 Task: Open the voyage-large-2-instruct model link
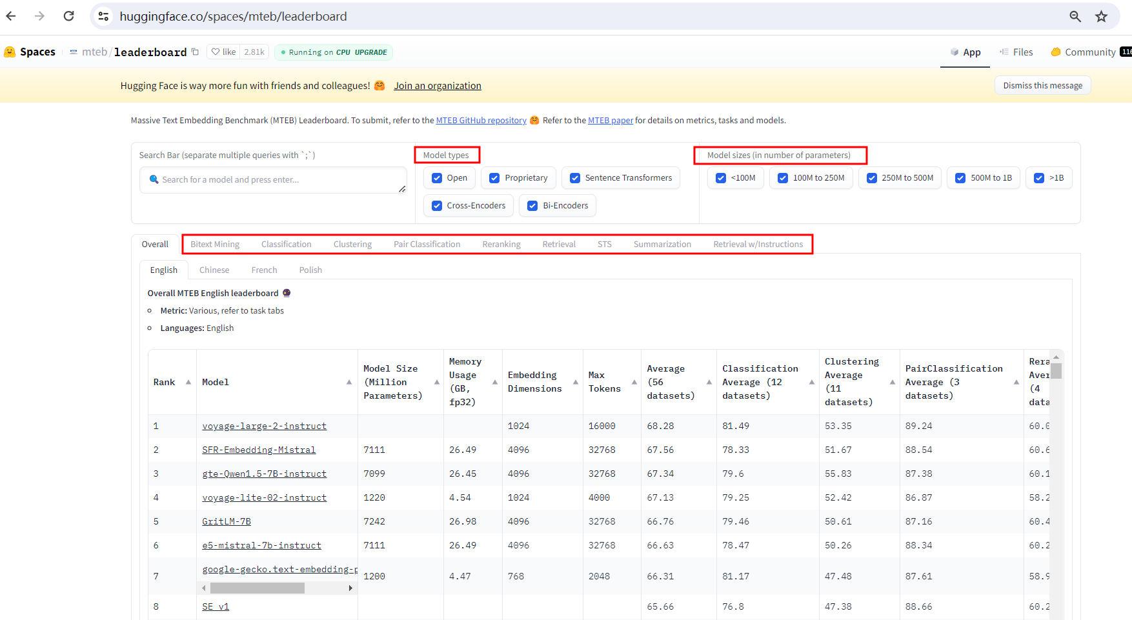pos(265,426)
